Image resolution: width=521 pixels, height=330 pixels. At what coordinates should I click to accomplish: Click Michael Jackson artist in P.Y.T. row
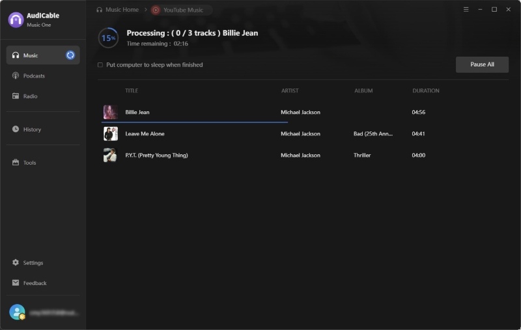(x=300, y=155)
